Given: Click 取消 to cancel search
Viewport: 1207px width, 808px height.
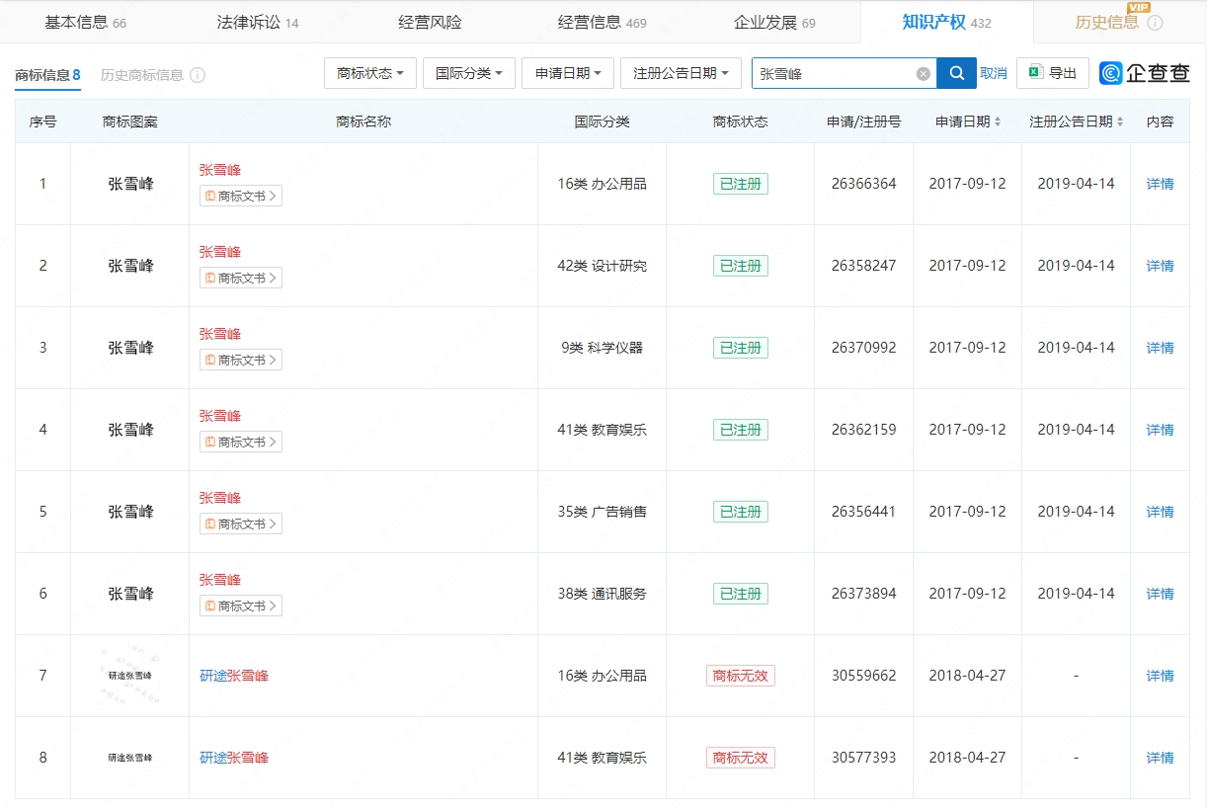Looking at the screenshot, I should [994, 73].
